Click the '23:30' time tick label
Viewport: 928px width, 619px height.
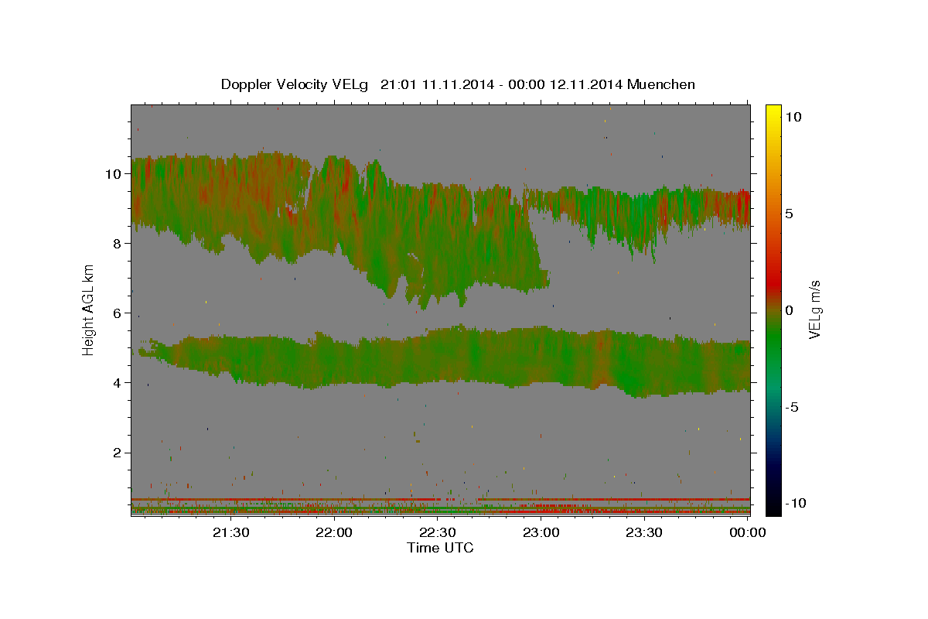pos(644,532)
